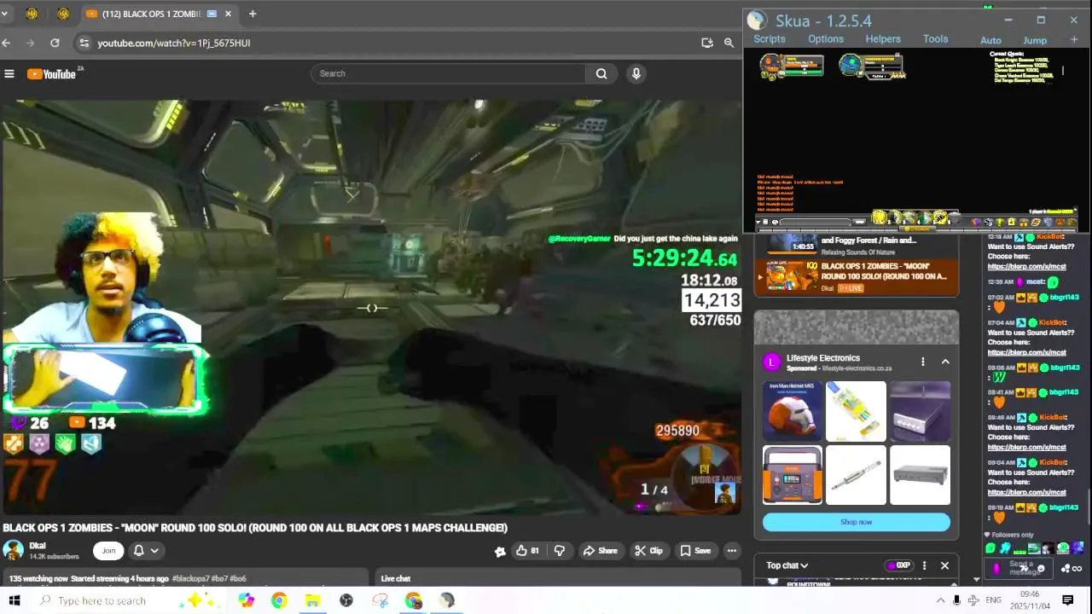The height and width of the screenshot is (614, 1092).
Task: Open the Dkal channel avatar
Action: [x=13, y=551]
